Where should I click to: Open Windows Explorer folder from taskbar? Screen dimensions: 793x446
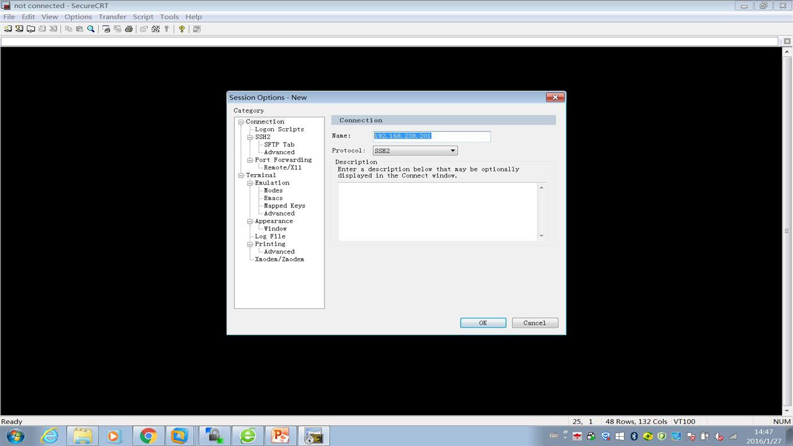click(82, 436)
